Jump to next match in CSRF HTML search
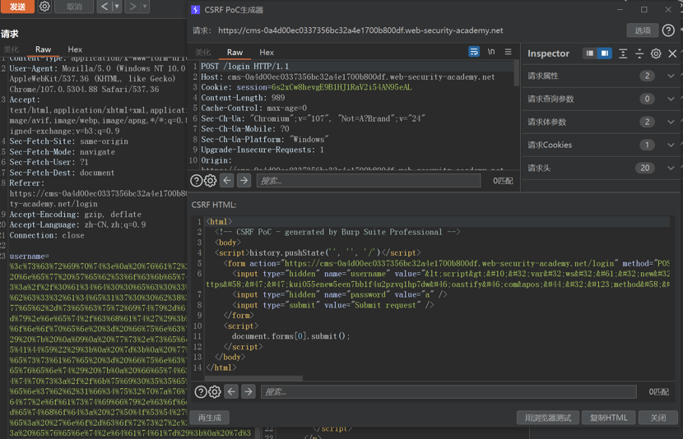 tap(249, 391)
